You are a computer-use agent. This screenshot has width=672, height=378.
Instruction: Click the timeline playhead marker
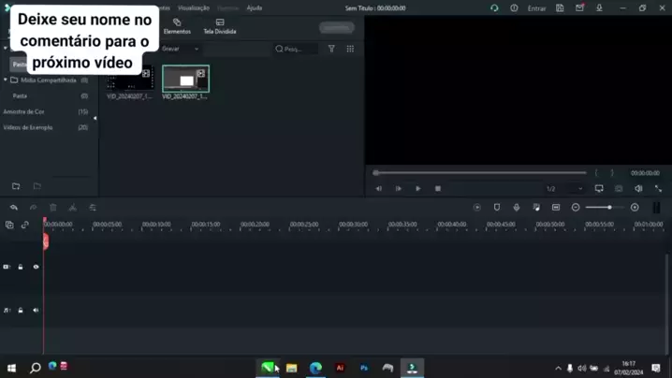(x=45, y=240)
